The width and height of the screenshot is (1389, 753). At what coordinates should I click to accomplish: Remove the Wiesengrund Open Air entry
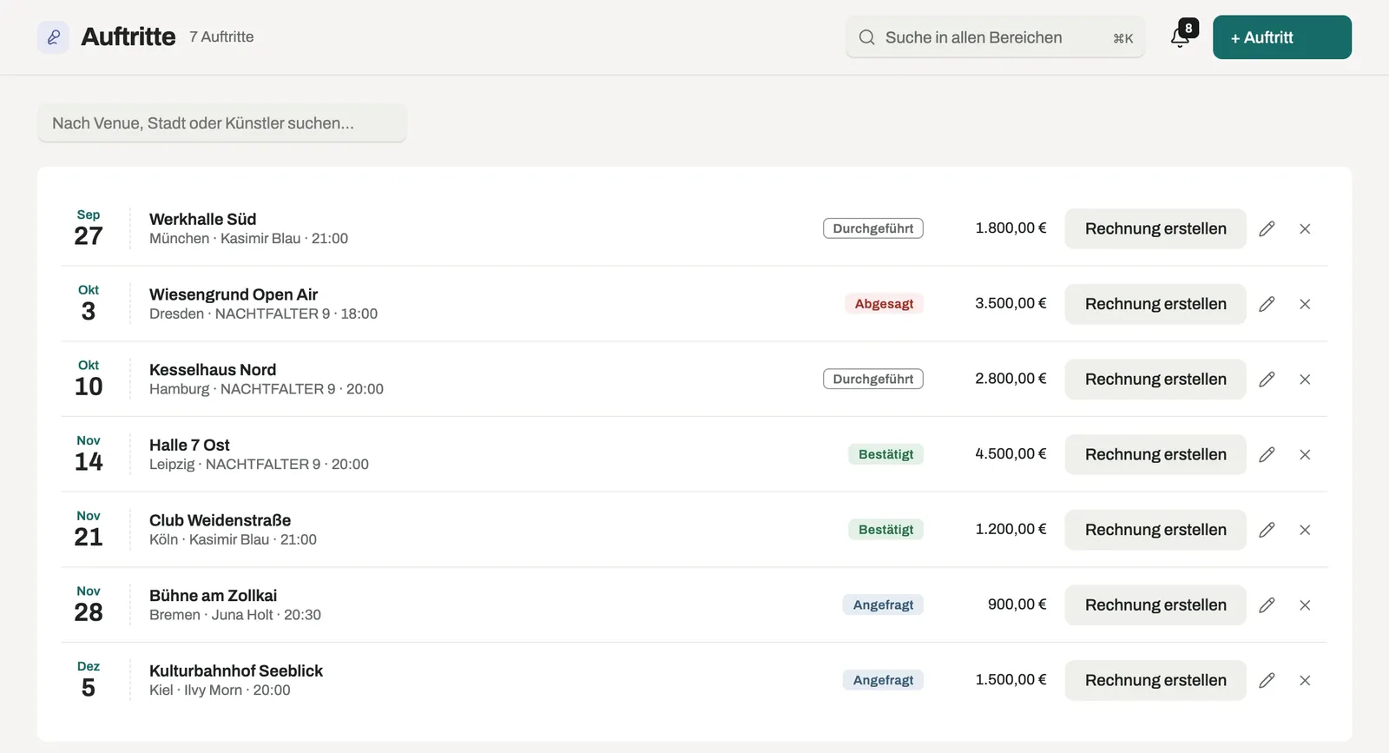point(1305,304)
